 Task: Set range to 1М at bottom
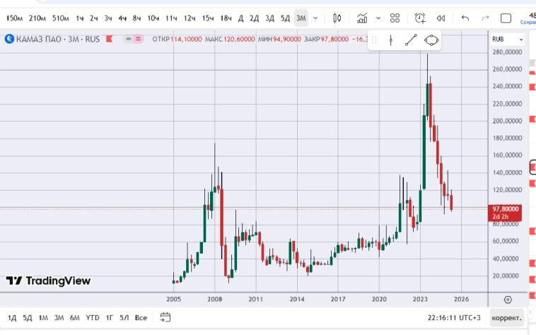point(43,318)
